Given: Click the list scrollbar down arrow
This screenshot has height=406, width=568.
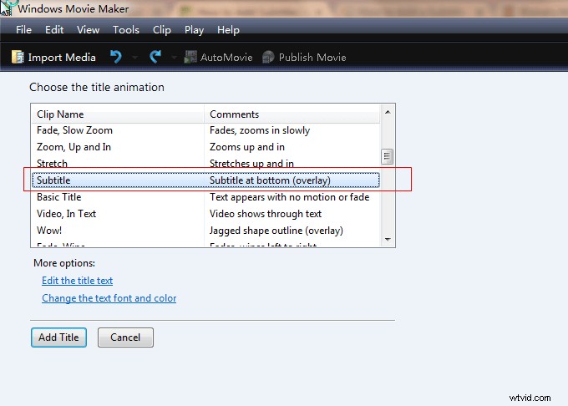Looking at the screenshot, I should [388, 240].
